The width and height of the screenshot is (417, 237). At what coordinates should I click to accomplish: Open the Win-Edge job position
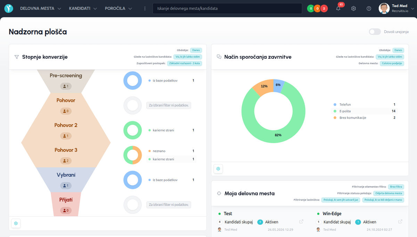pos(332,214)
